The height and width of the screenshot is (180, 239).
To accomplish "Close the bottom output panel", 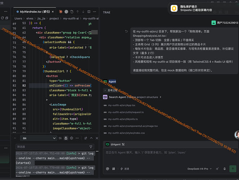I will [97, 138].
